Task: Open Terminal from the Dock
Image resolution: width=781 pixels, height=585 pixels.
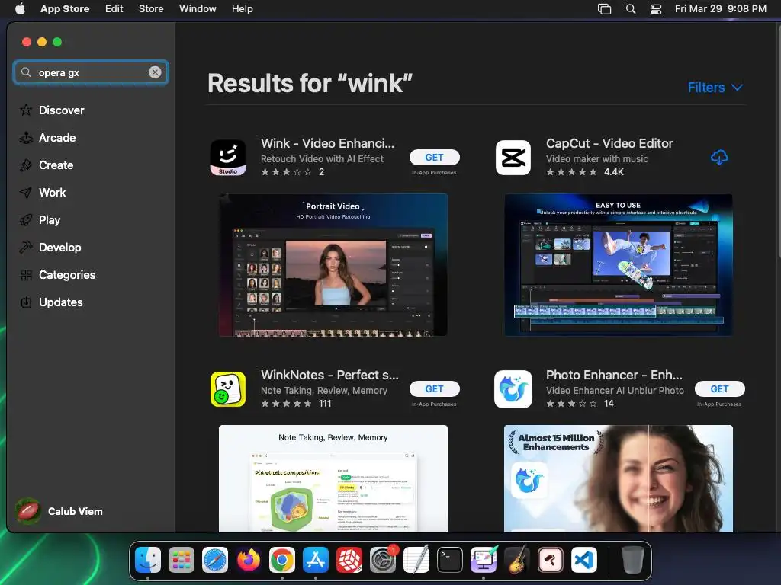Action: pos(450,560)
